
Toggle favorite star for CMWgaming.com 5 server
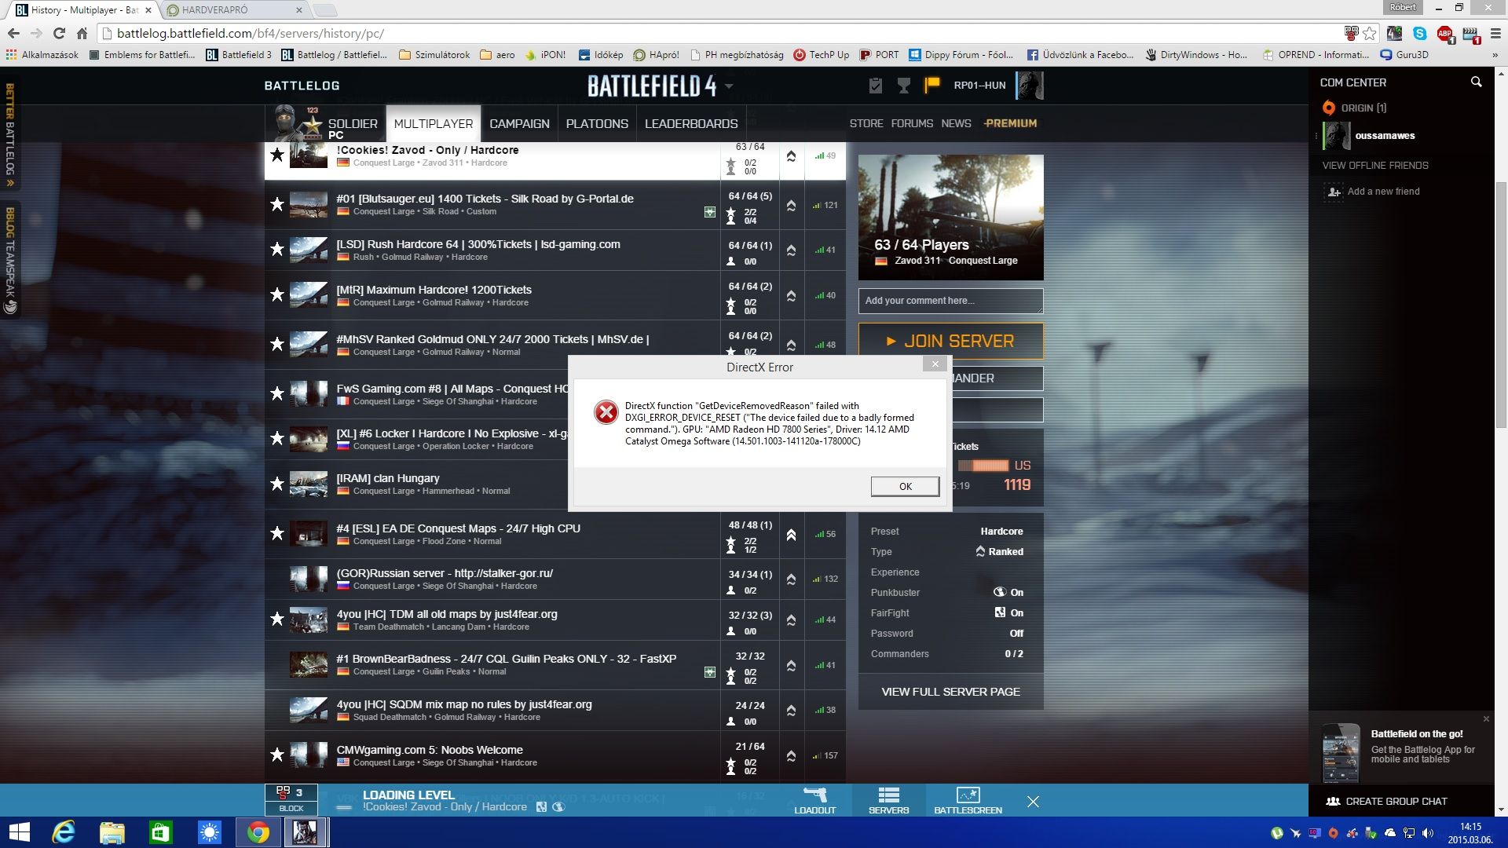[276, 755]
